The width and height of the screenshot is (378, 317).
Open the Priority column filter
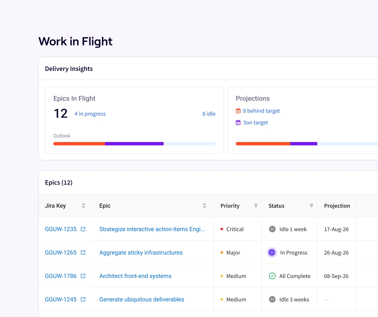coord(256,206)
